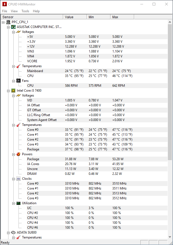
Task: Click the motherboard Voltages lightning icon
Action: (x=18, y=32)
